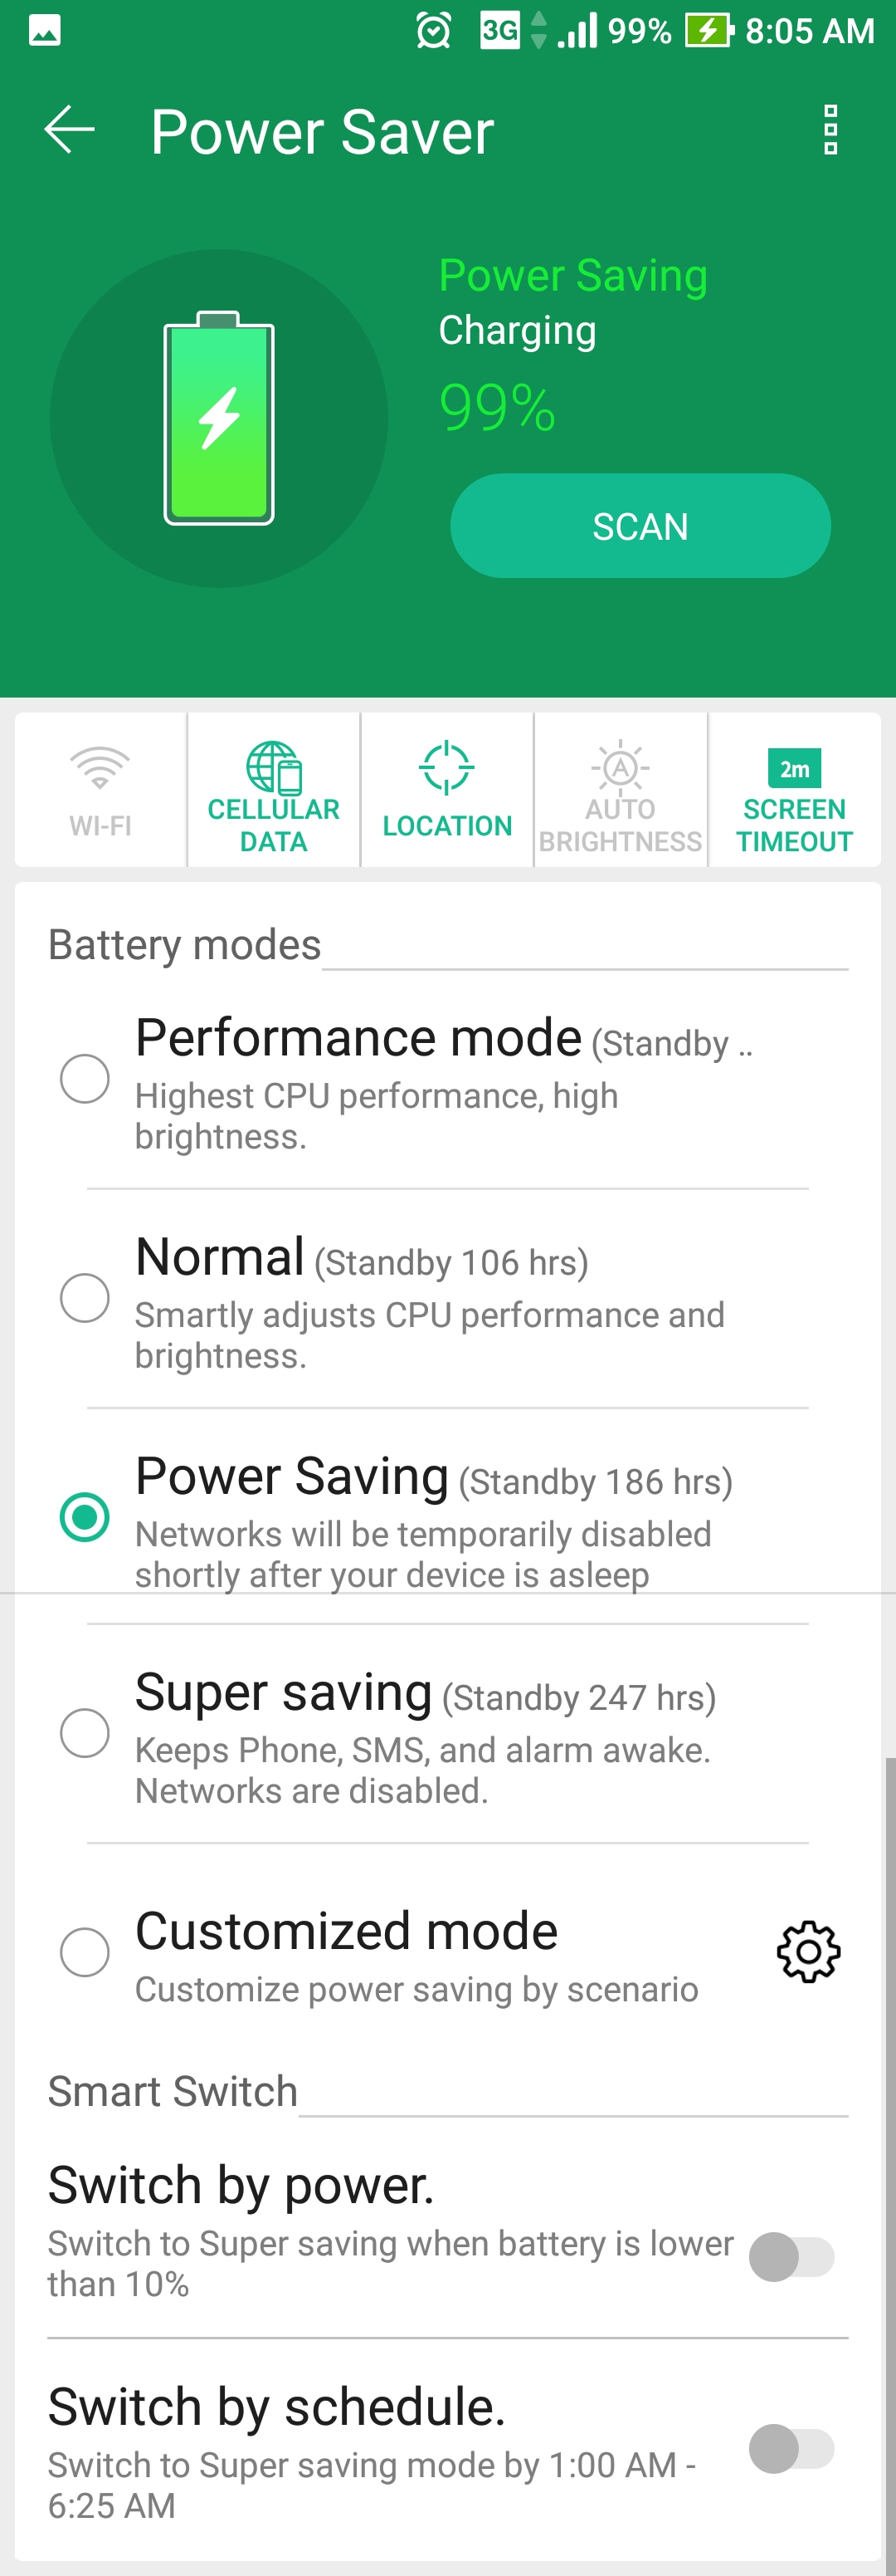Image resolution: width=896 pixels, height=2576 pixels.
Task: Select the Customized mode radio button
Action: 85,1951
